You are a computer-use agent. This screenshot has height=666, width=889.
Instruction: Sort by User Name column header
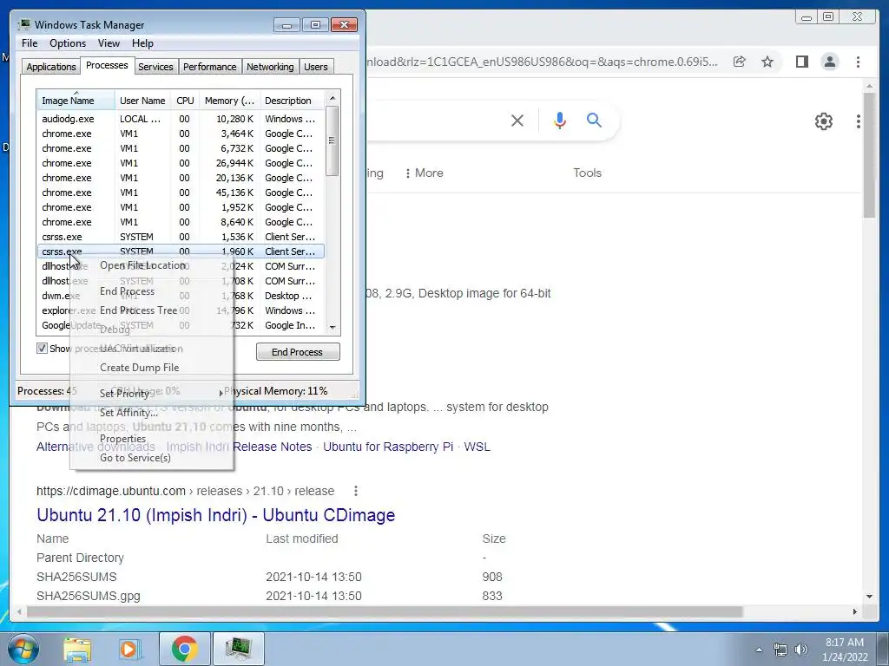pos(143,101)
